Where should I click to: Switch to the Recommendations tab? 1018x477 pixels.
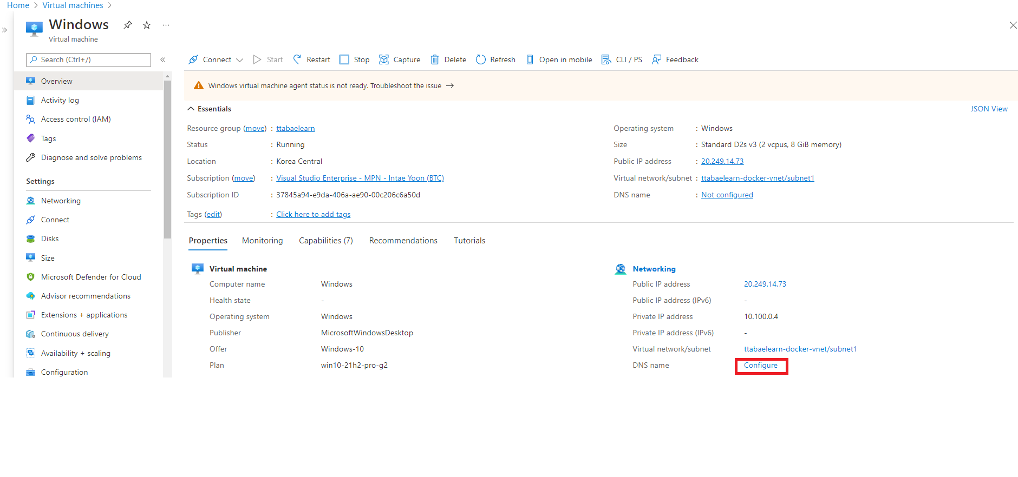[x=403, y=241]
